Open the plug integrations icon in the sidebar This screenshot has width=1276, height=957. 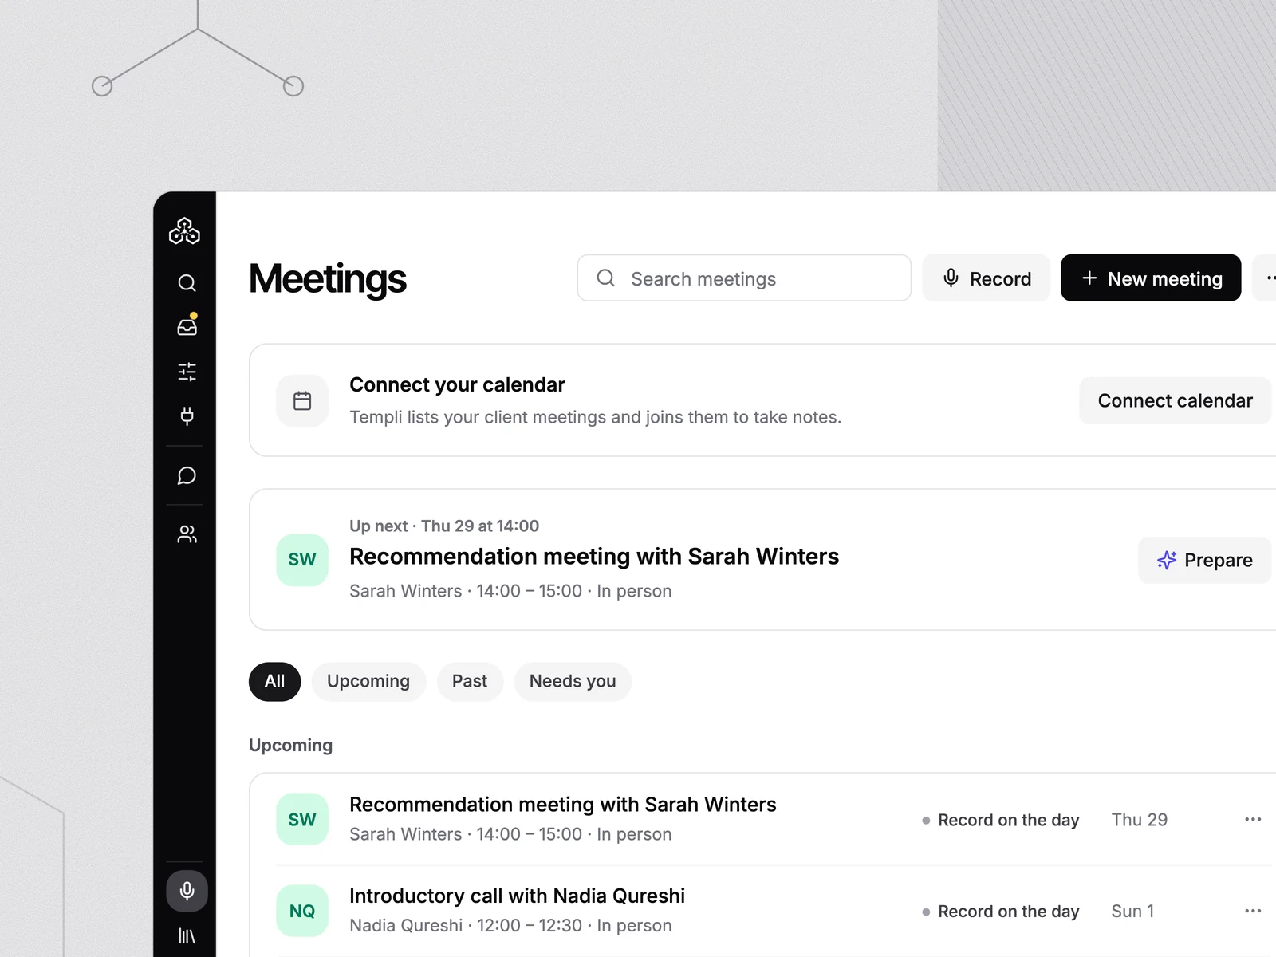tap(187, 415)
